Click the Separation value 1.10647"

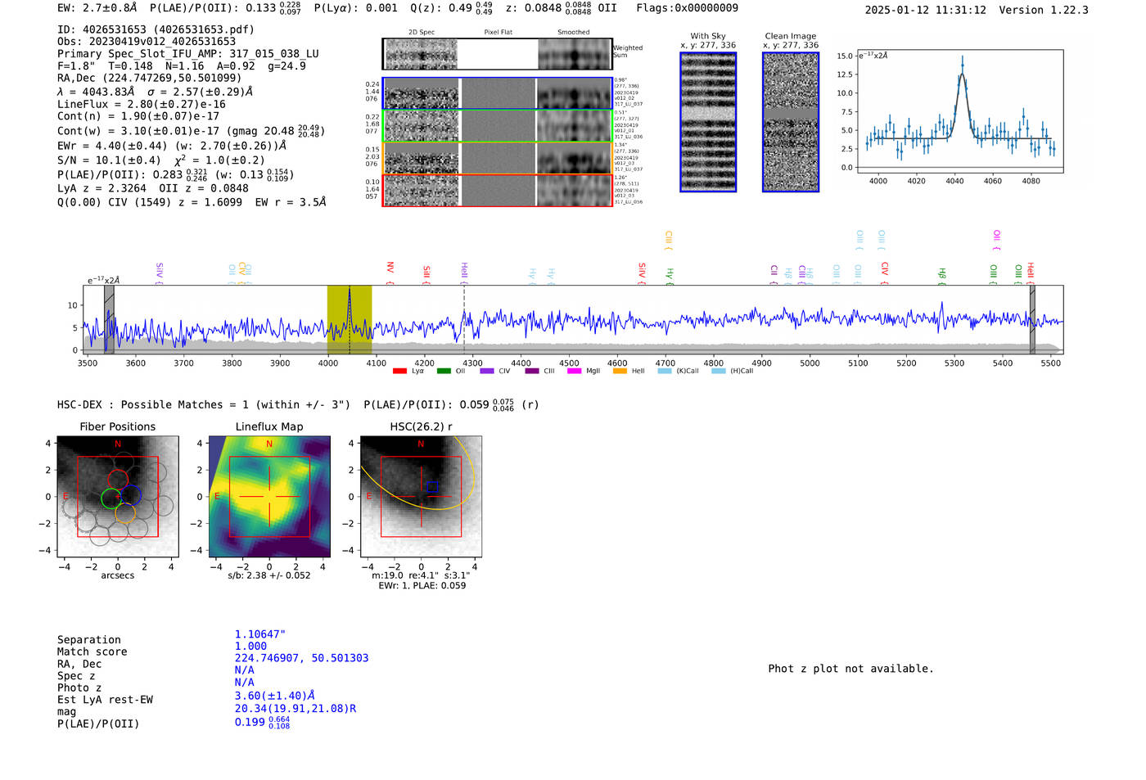coord(260,634)
